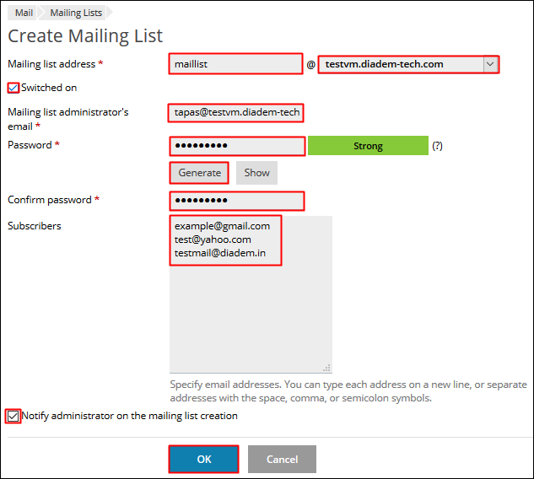Cancel mailing list creation
This screenshot has height=479, width=534.
282,460
